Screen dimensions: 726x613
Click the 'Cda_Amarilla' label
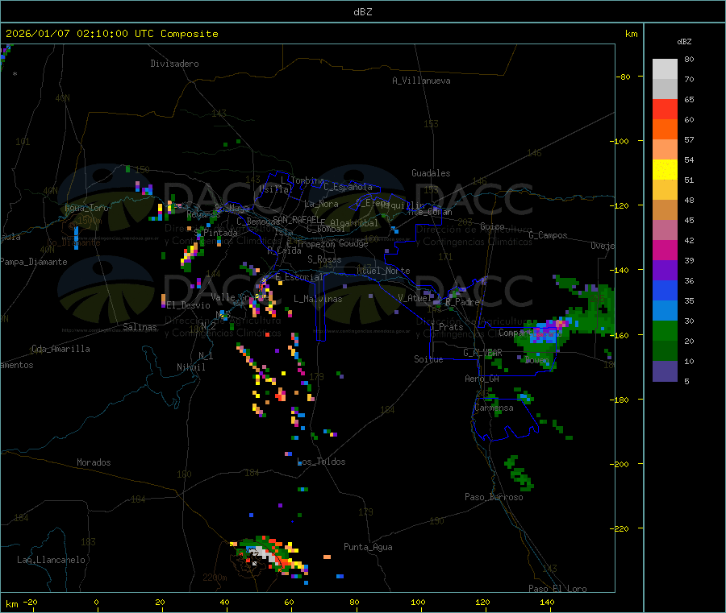(x=60, y=349)
